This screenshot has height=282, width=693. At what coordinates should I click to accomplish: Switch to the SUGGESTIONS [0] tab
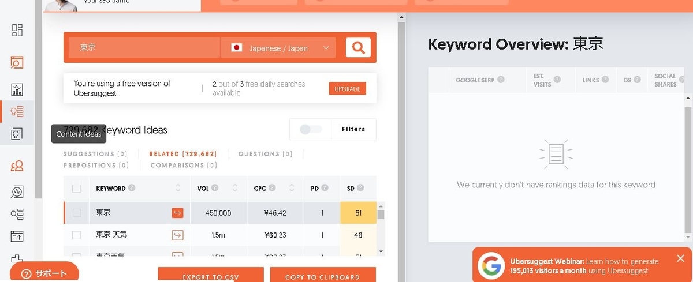(95, 154)
